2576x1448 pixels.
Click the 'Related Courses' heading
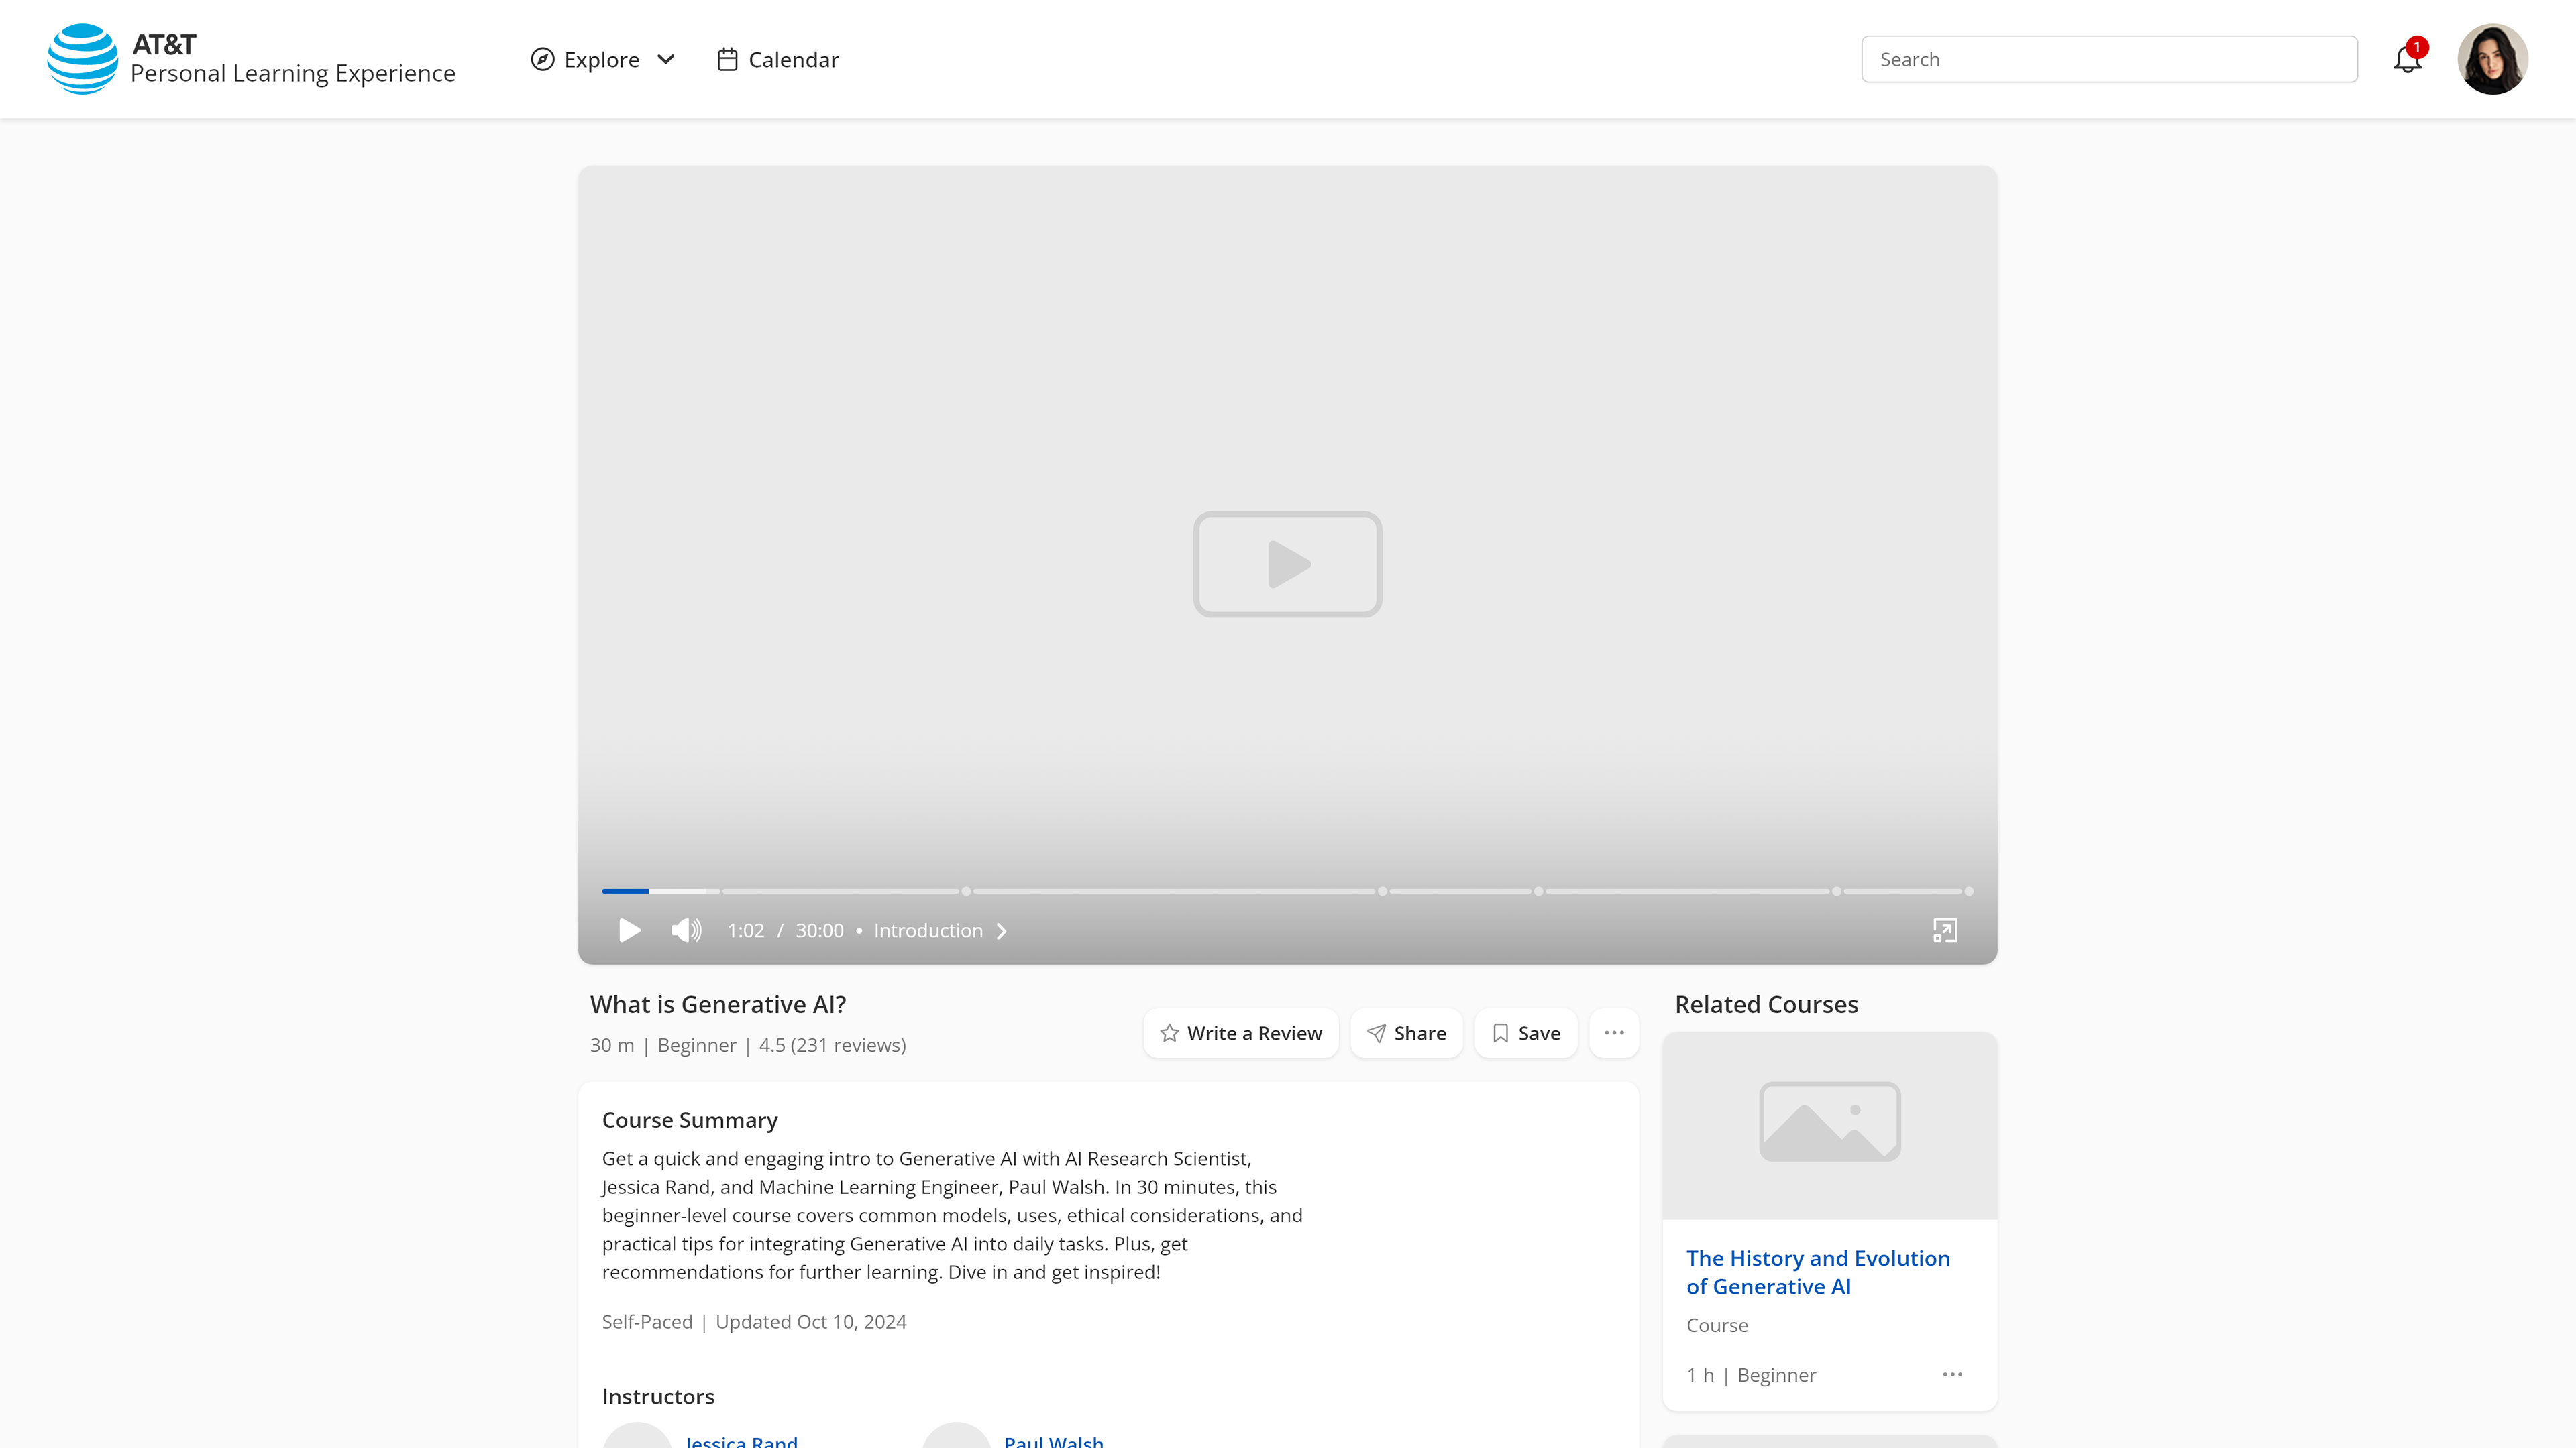pyautogui.click(x=1766, y=1004)
